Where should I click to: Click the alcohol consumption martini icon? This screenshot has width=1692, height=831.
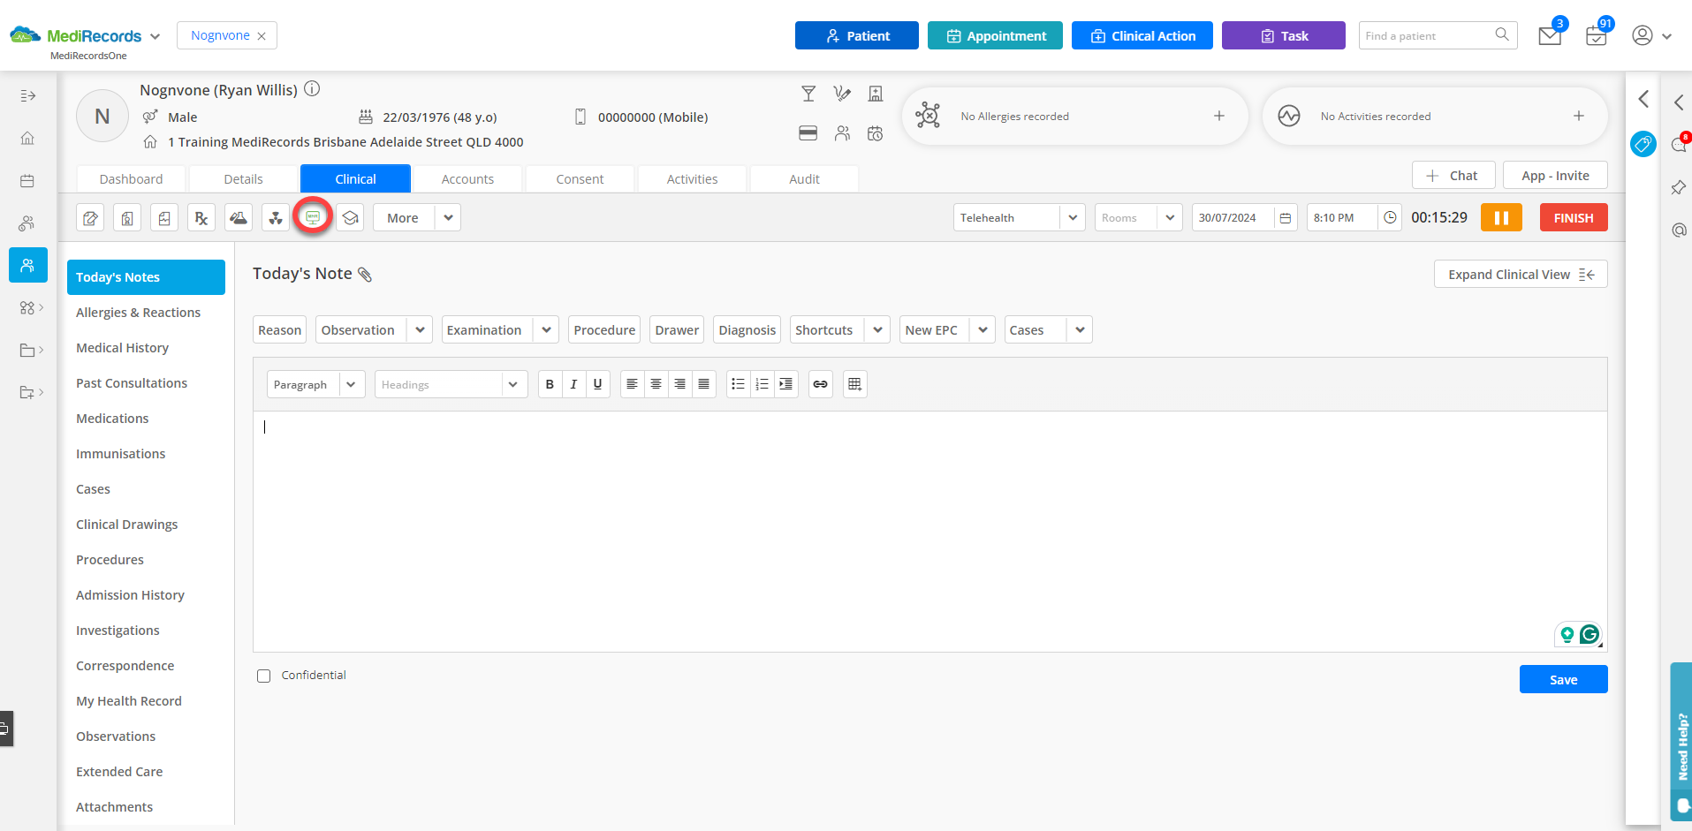tap(808, 93)
